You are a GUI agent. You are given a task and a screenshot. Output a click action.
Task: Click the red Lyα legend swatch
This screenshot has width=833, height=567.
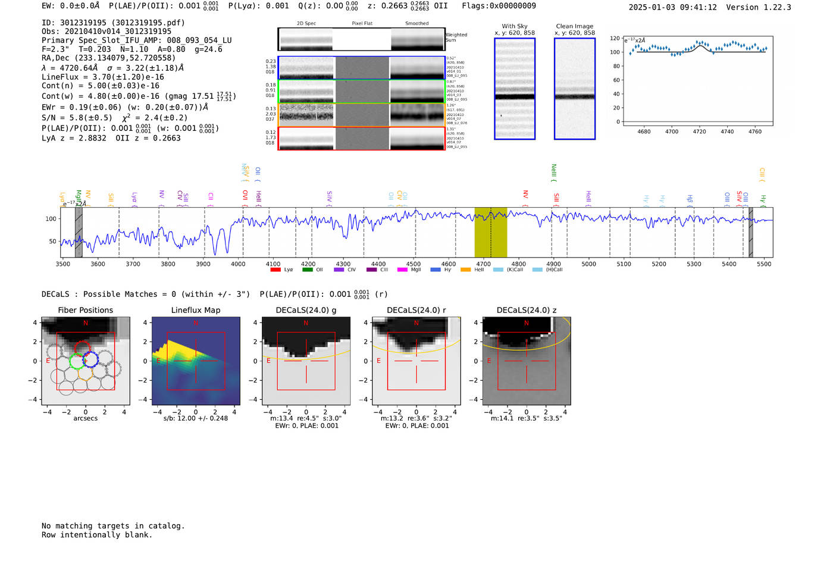(x=275, y=270)
